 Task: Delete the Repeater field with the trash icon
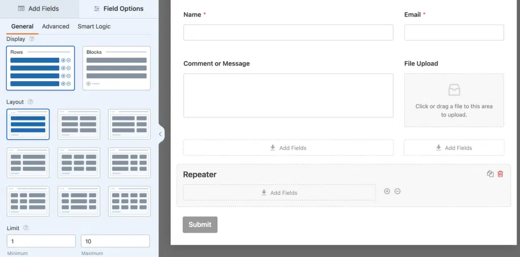500,174
